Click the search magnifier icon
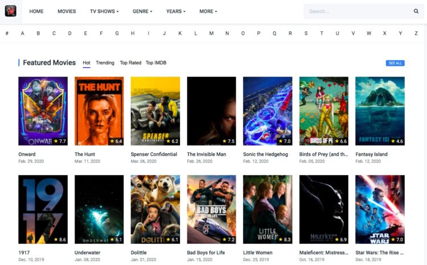The height and width of the screenshot is (265, 427). click(x=416, y=11)
